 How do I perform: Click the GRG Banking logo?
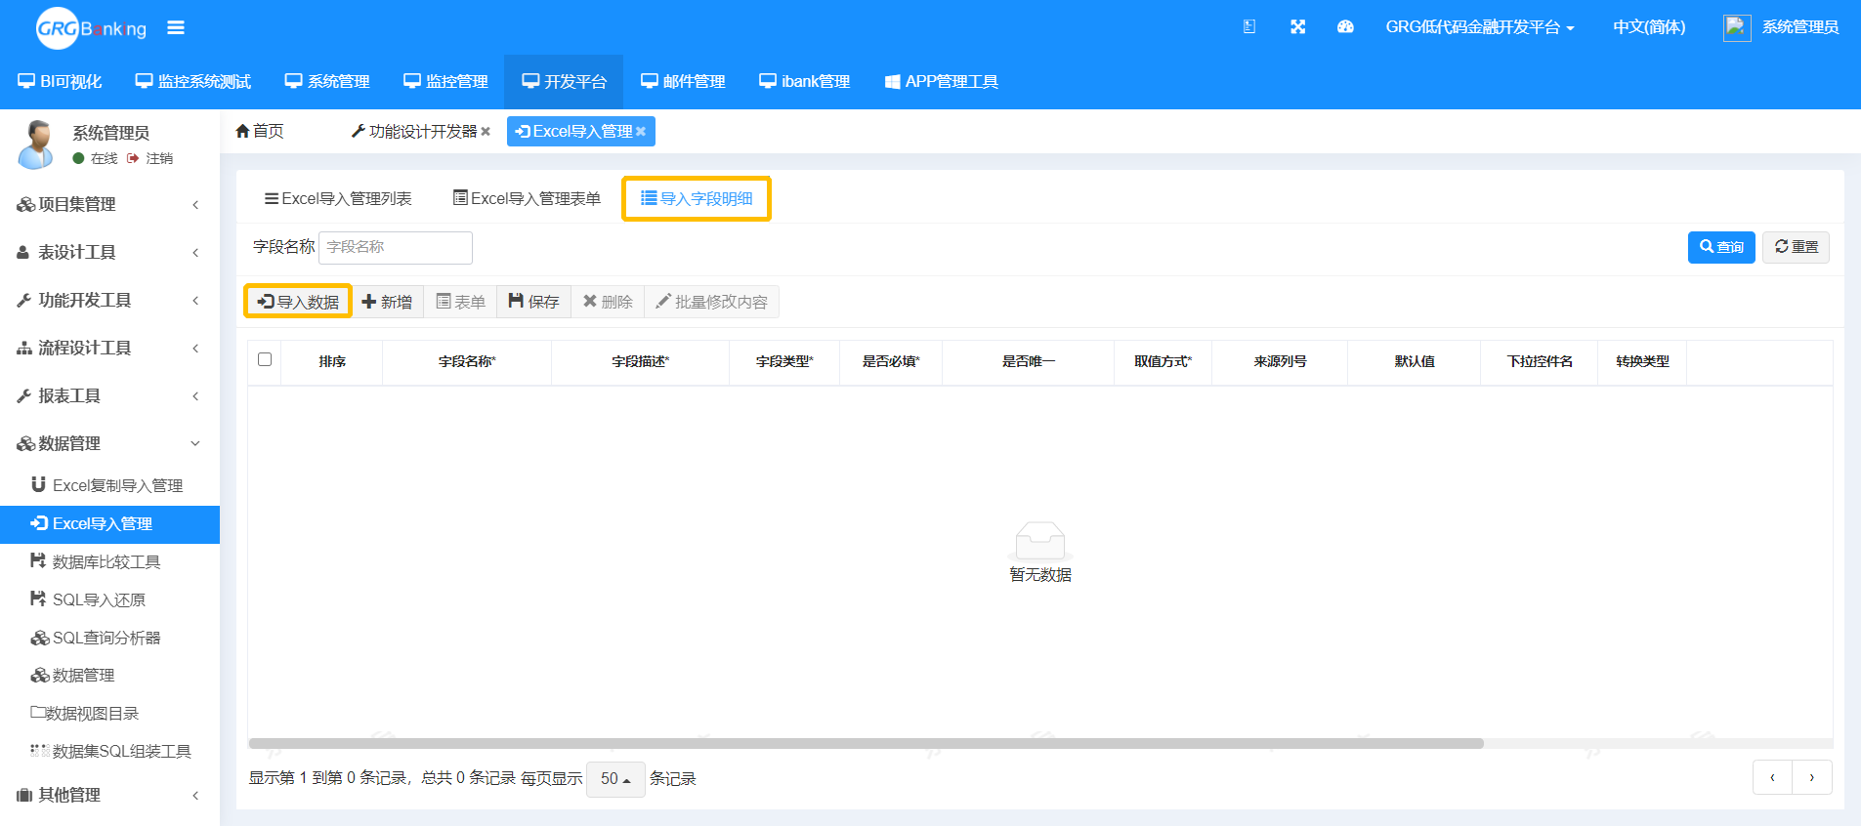91,28
